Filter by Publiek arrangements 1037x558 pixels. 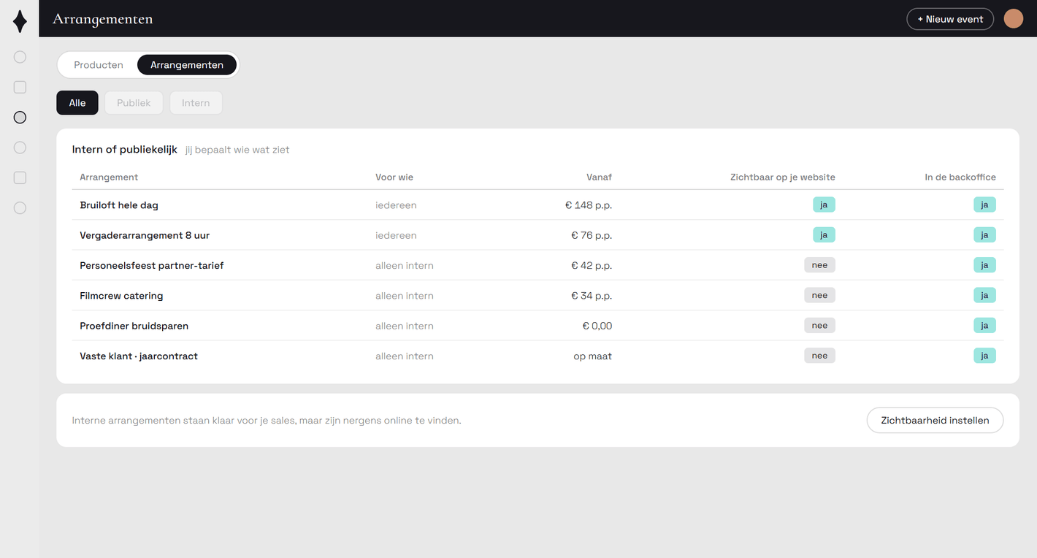click(134, 103)
